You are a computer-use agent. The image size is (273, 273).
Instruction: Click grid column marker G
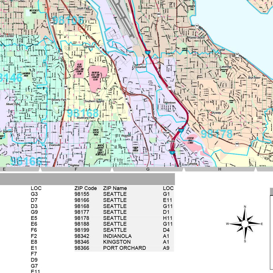click(x=148, y=169)
